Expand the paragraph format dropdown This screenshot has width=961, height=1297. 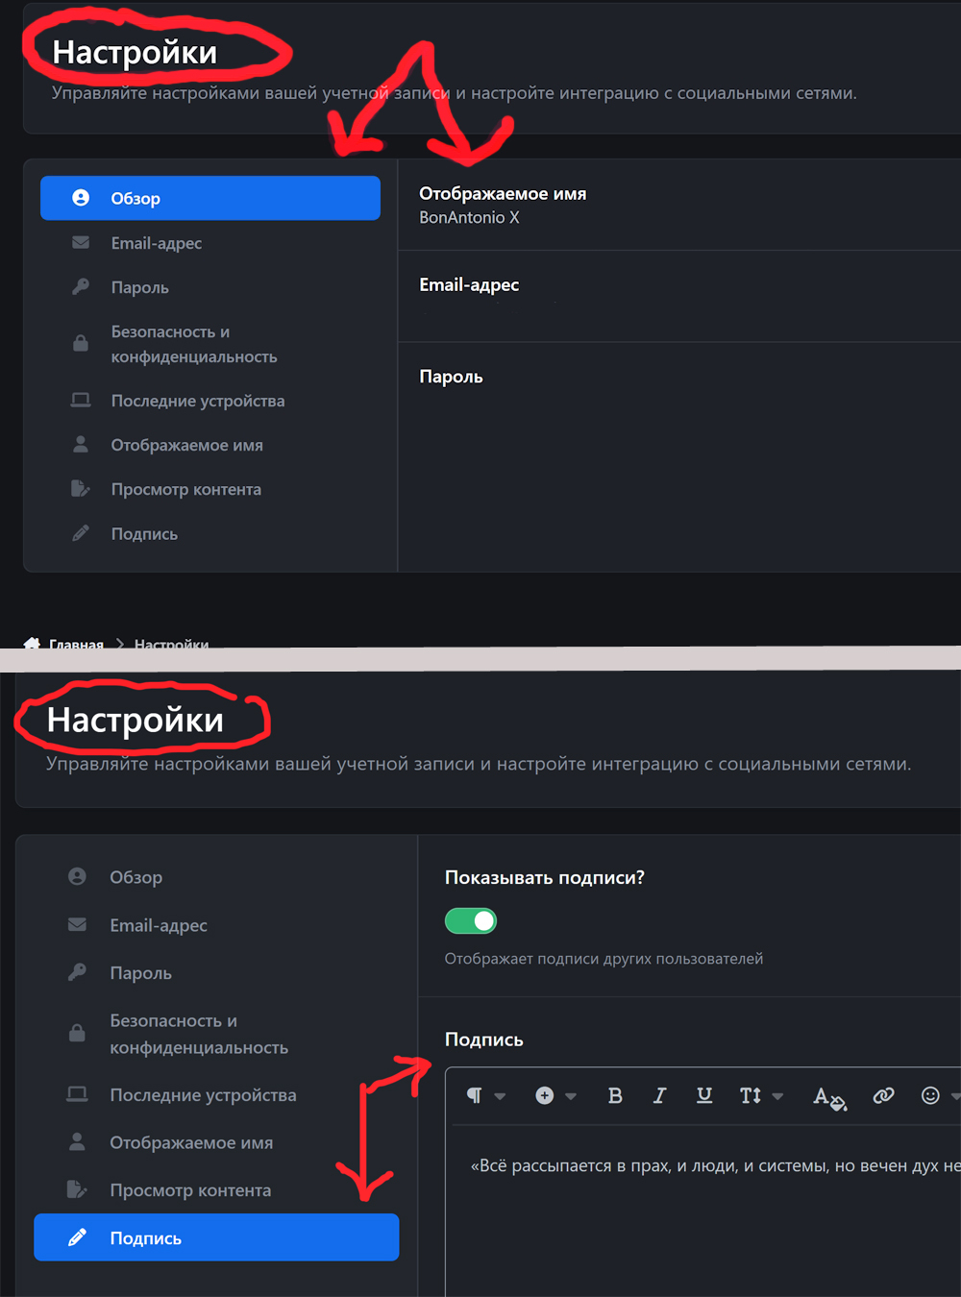(485, 1095)
